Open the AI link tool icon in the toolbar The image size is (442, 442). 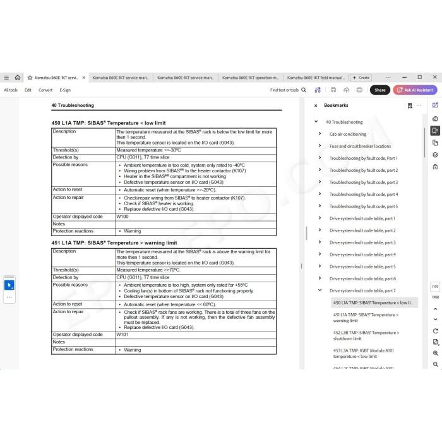click(318, 90)
